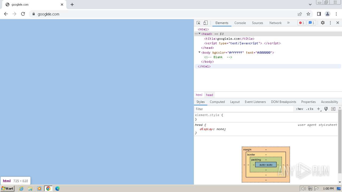Open File Explorer from taskbar
The width and height of the screenshot is (342, 192).
point(30,189)
